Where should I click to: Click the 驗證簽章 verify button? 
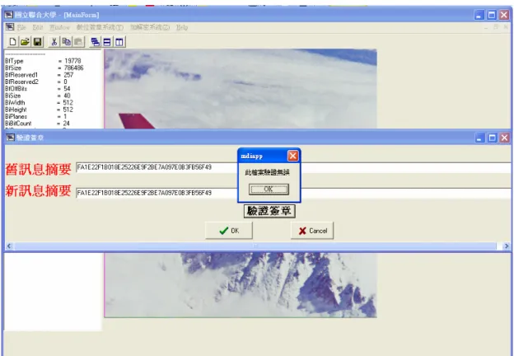point(269,211)
